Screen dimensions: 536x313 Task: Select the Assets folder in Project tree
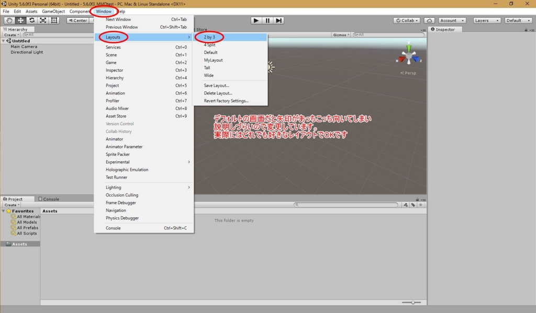[20, 244]
